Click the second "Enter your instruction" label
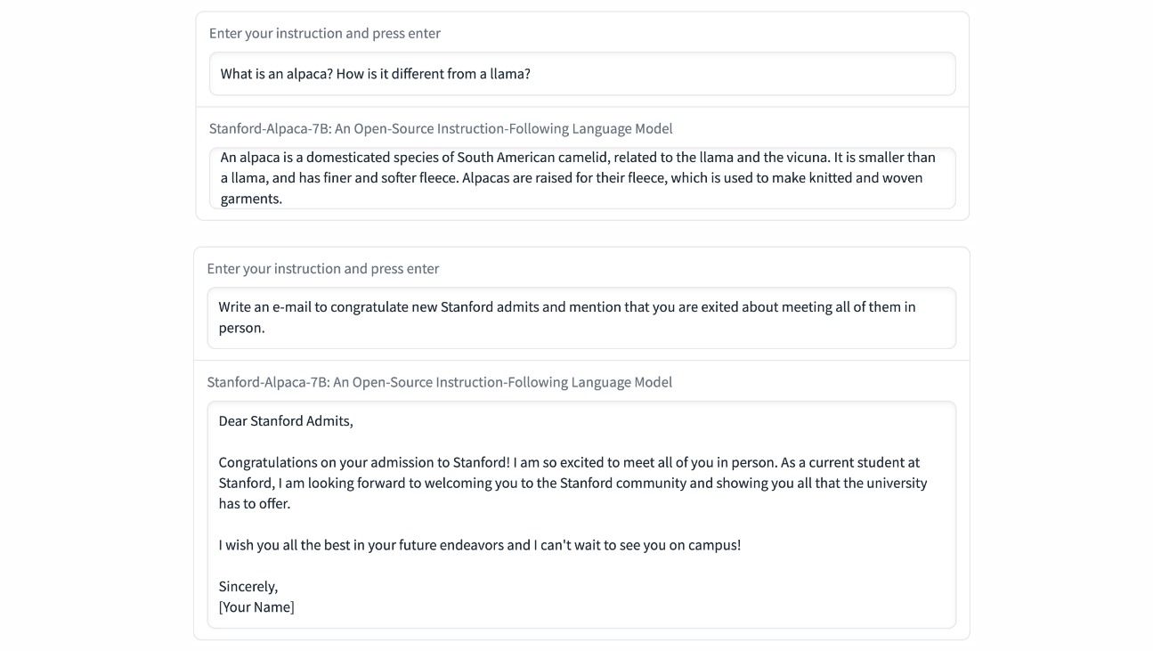This screenshot has height=651, width=1153. pos(323,268)
